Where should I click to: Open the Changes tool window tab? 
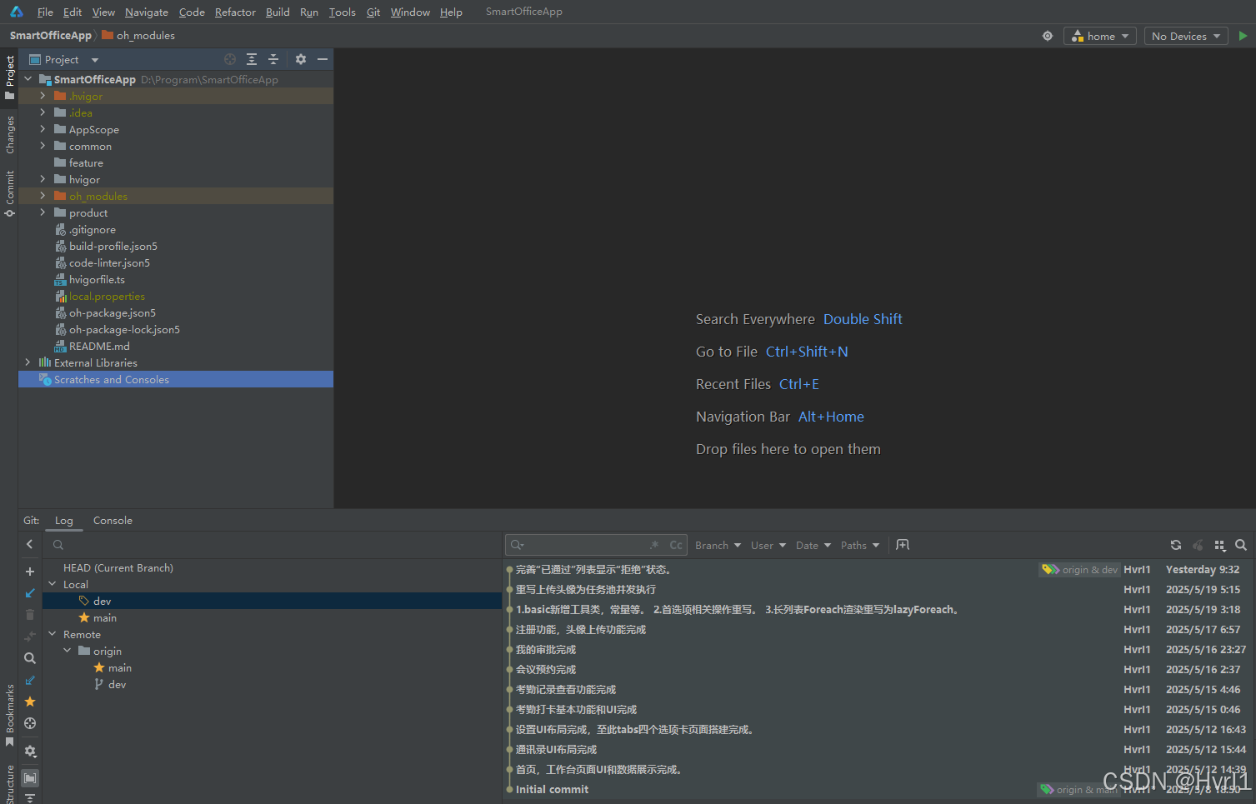(10, 134)
